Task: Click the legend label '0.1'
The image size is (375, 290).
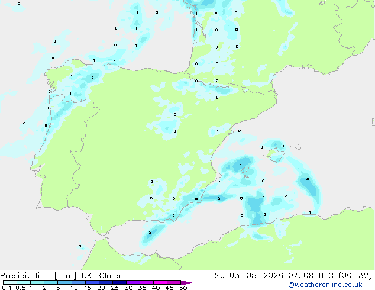Action: [7, 288]
